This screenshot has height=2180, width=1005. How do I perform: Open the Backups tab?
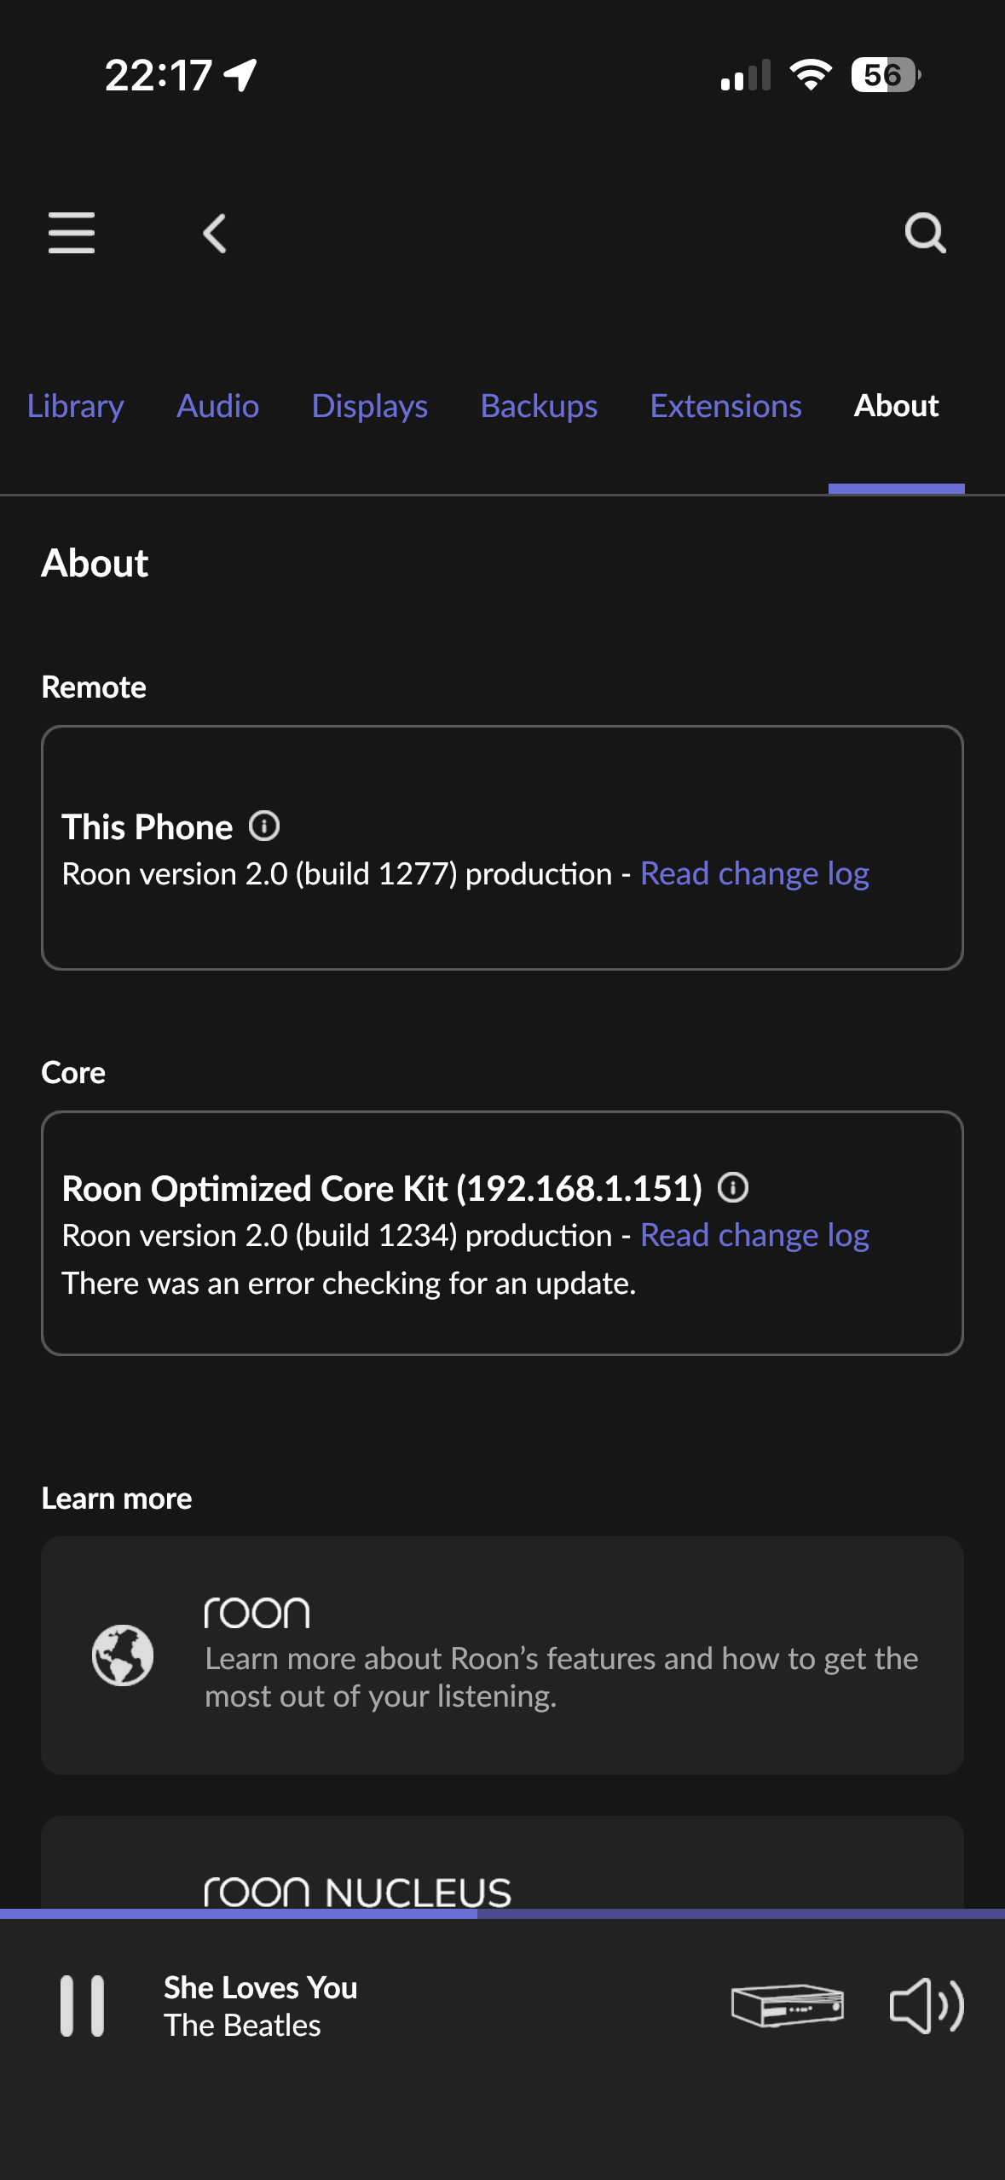tap(539, 406)
